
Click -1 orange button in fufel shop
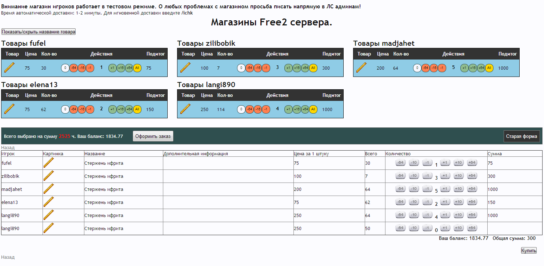90,68
